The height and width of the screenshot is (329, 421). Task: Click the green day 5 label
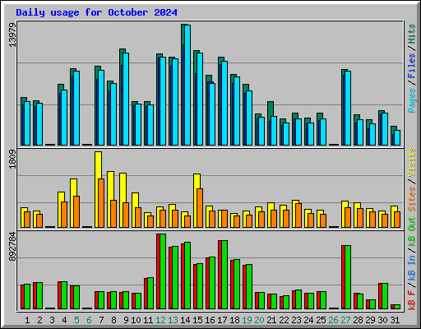(76, 320)
